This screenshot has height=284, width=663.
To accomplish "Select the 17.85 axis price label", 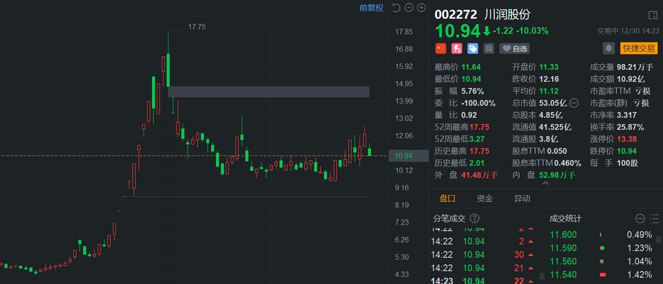I will pyautogui.click(x=405, y=32).
